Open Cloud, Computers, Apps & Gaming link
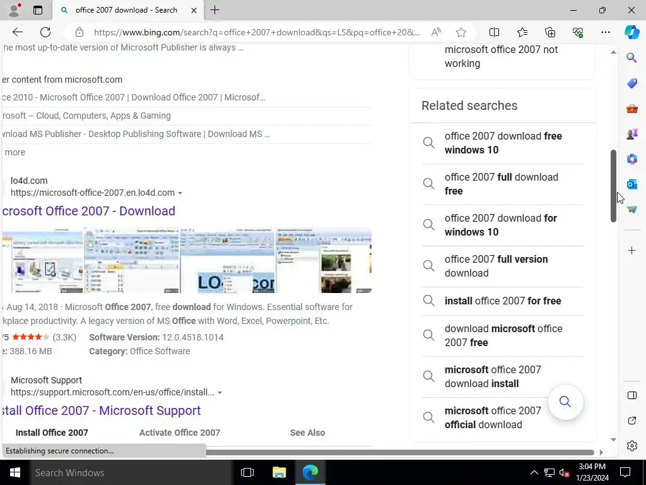Screen dimensions: 646x485 pyautogui.click(x=86, y=116)
